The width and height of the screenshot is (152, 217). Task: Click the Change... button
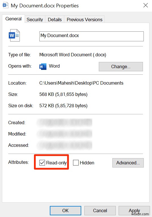(121, 66)
